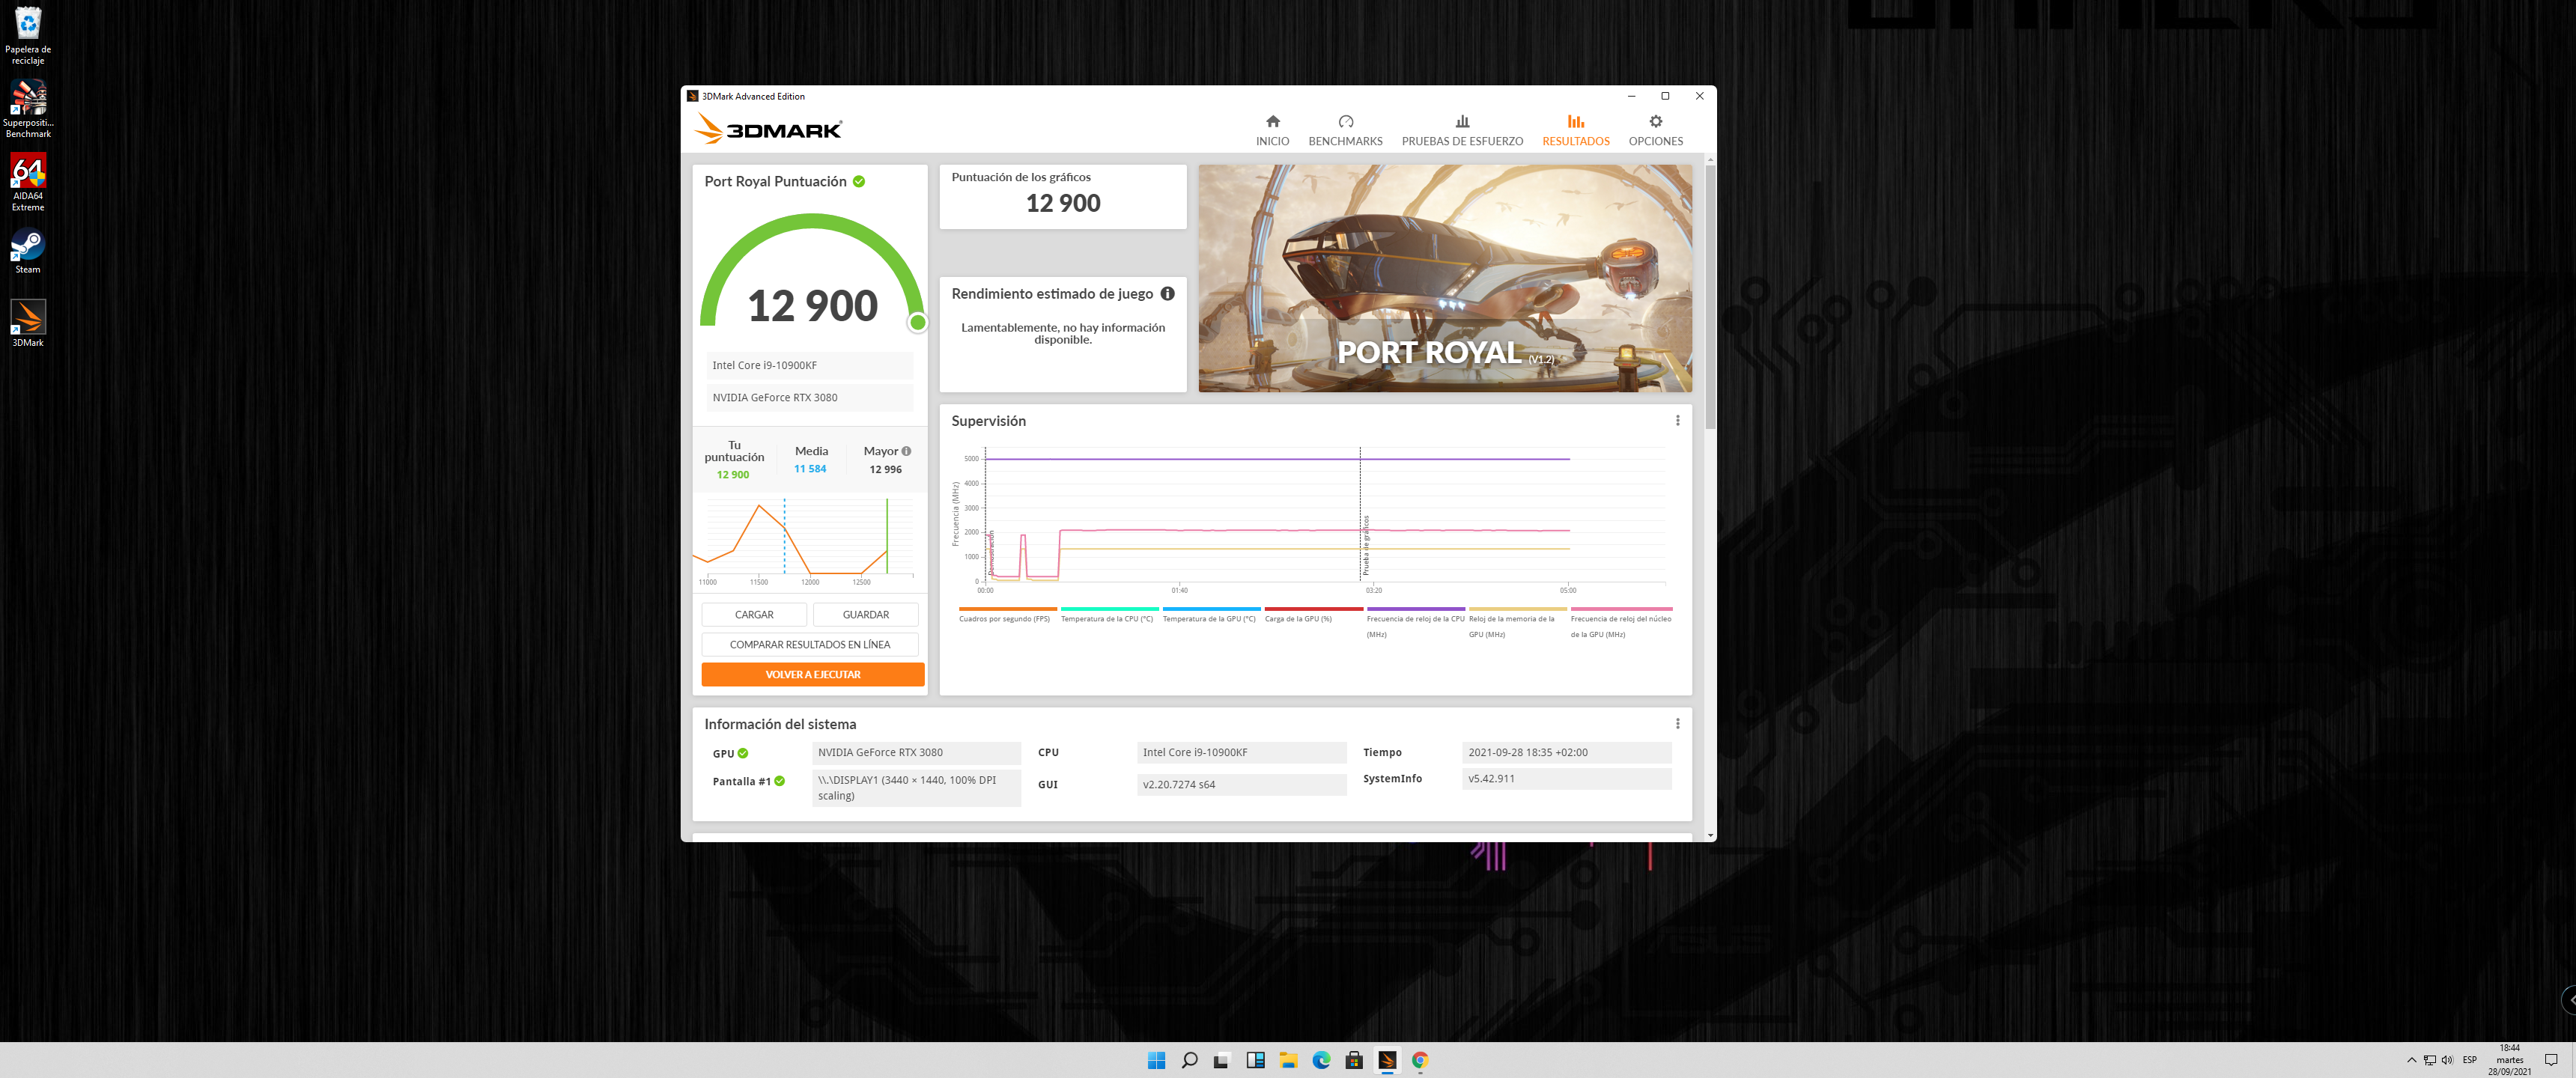This screenshot has width=2576, height=1078.
Task: Click the 3DMark taskbar icon
Action: pyautogui.click(x=1387, y=1060)
